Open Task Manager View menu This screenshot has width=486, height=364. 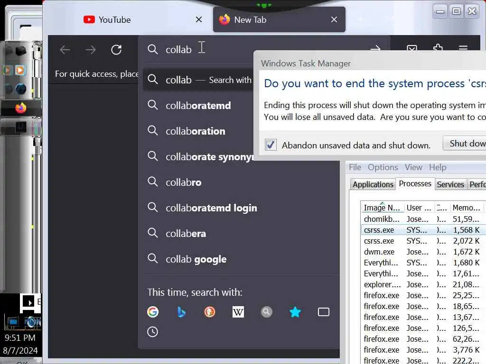tap(413, 167)
